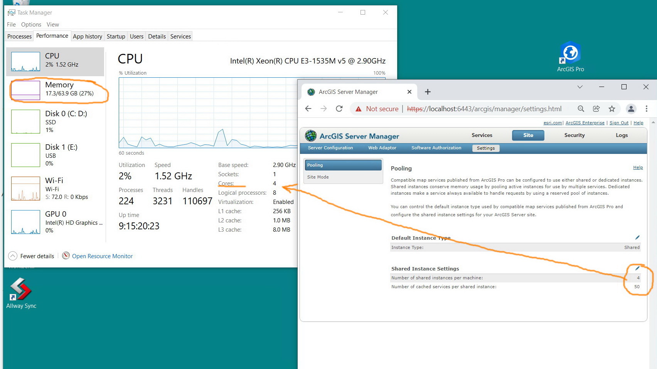Select the Performance tab
Screen dimensions: 657x369
52,36
